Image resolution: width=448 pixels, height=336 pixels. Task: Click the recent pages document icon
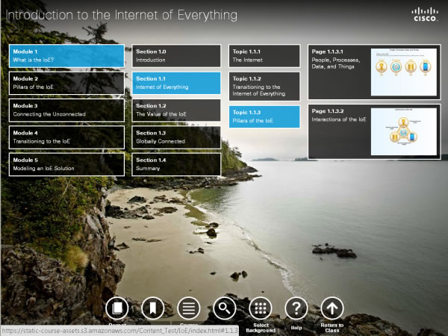(116, 308)
